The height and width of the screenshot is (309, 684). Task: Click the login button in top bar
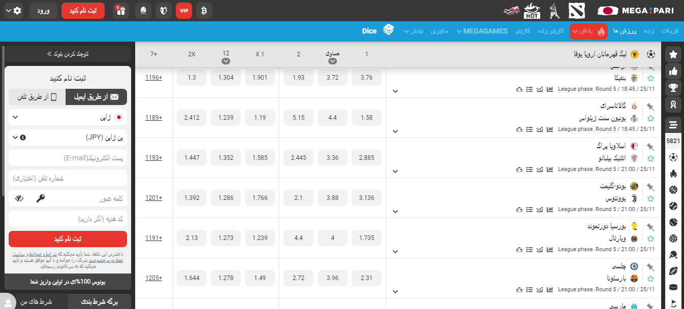coord(43,11)
